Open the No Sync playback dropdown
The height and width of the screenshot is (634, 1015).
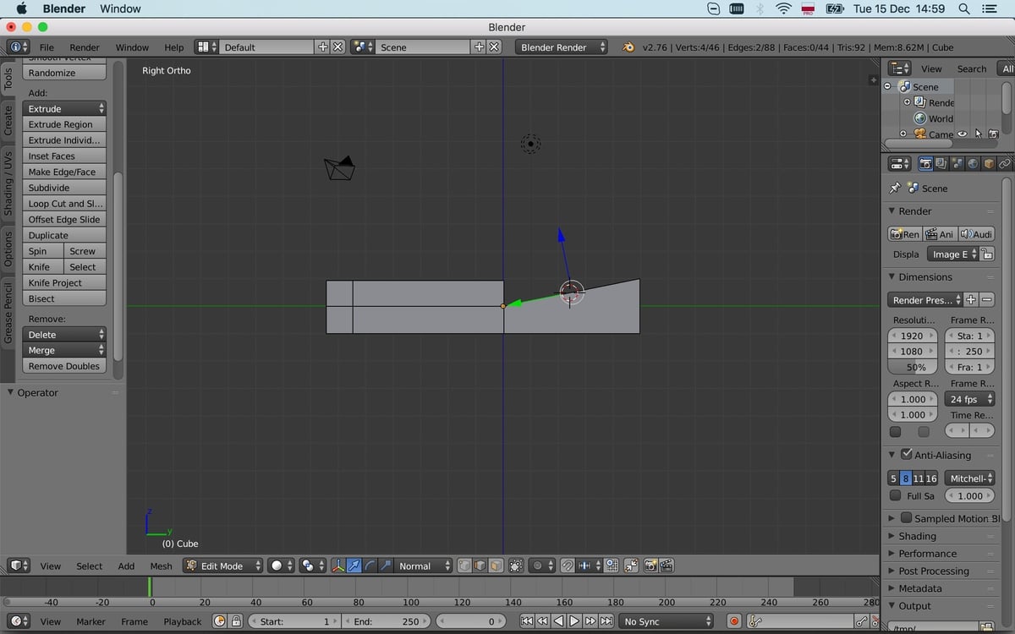click(667, 621)
